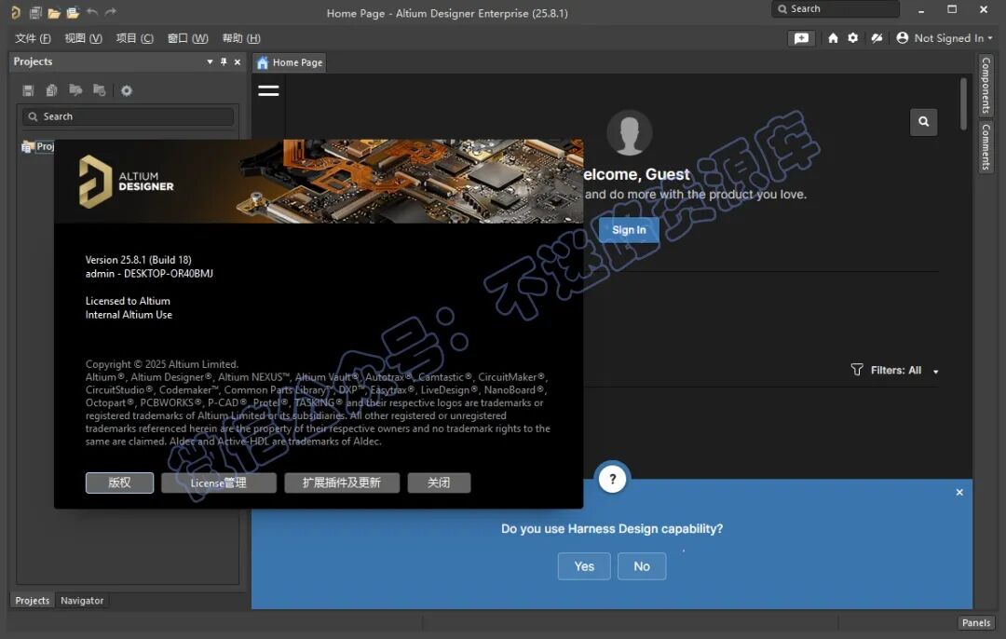
Task: Click the Projects panel Search field
Action: coord(129,116)
